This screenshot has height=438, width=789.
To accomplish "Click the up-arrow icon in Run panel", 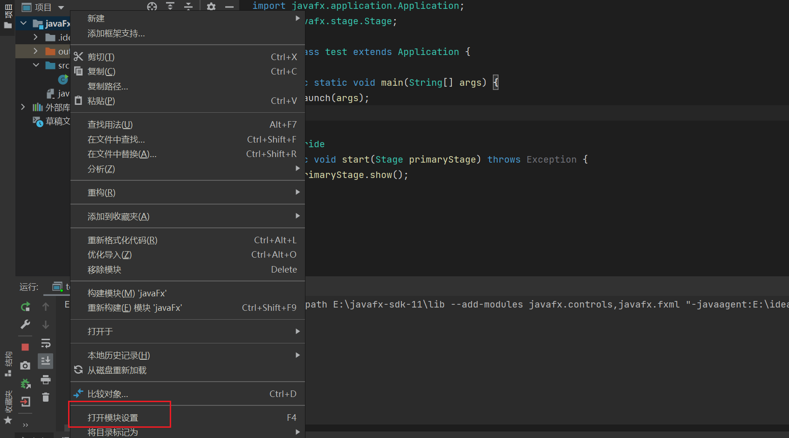I will coord(46,307).
